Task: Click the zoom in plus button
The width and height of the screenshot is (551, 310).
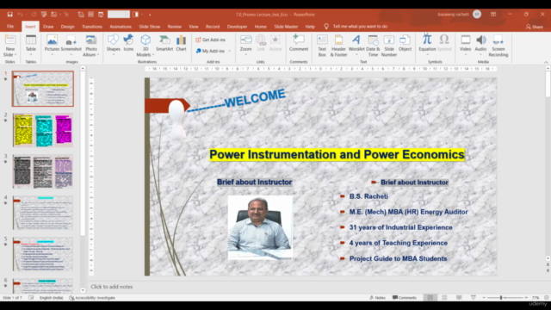Action: point(526,298)
